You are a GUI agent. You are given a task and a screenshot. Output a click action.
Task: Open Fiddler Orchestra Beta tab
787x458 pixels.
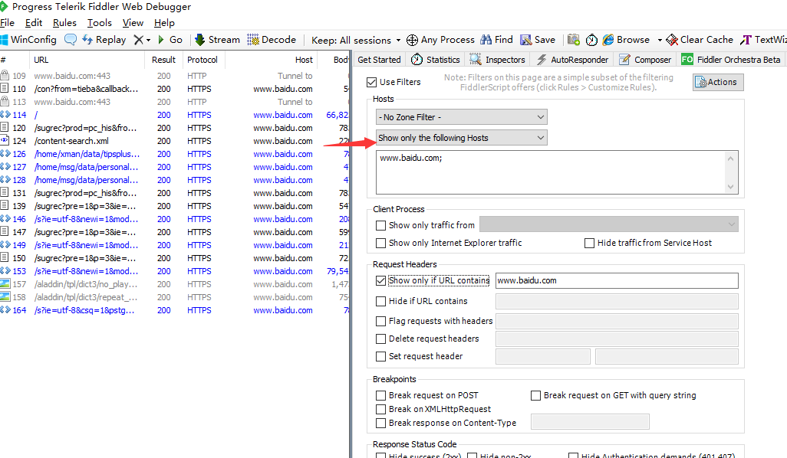(731, 60)
